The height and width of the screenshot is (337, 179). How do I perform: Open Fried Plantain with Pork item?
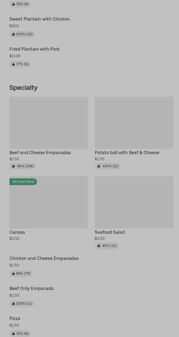point(34,49)
